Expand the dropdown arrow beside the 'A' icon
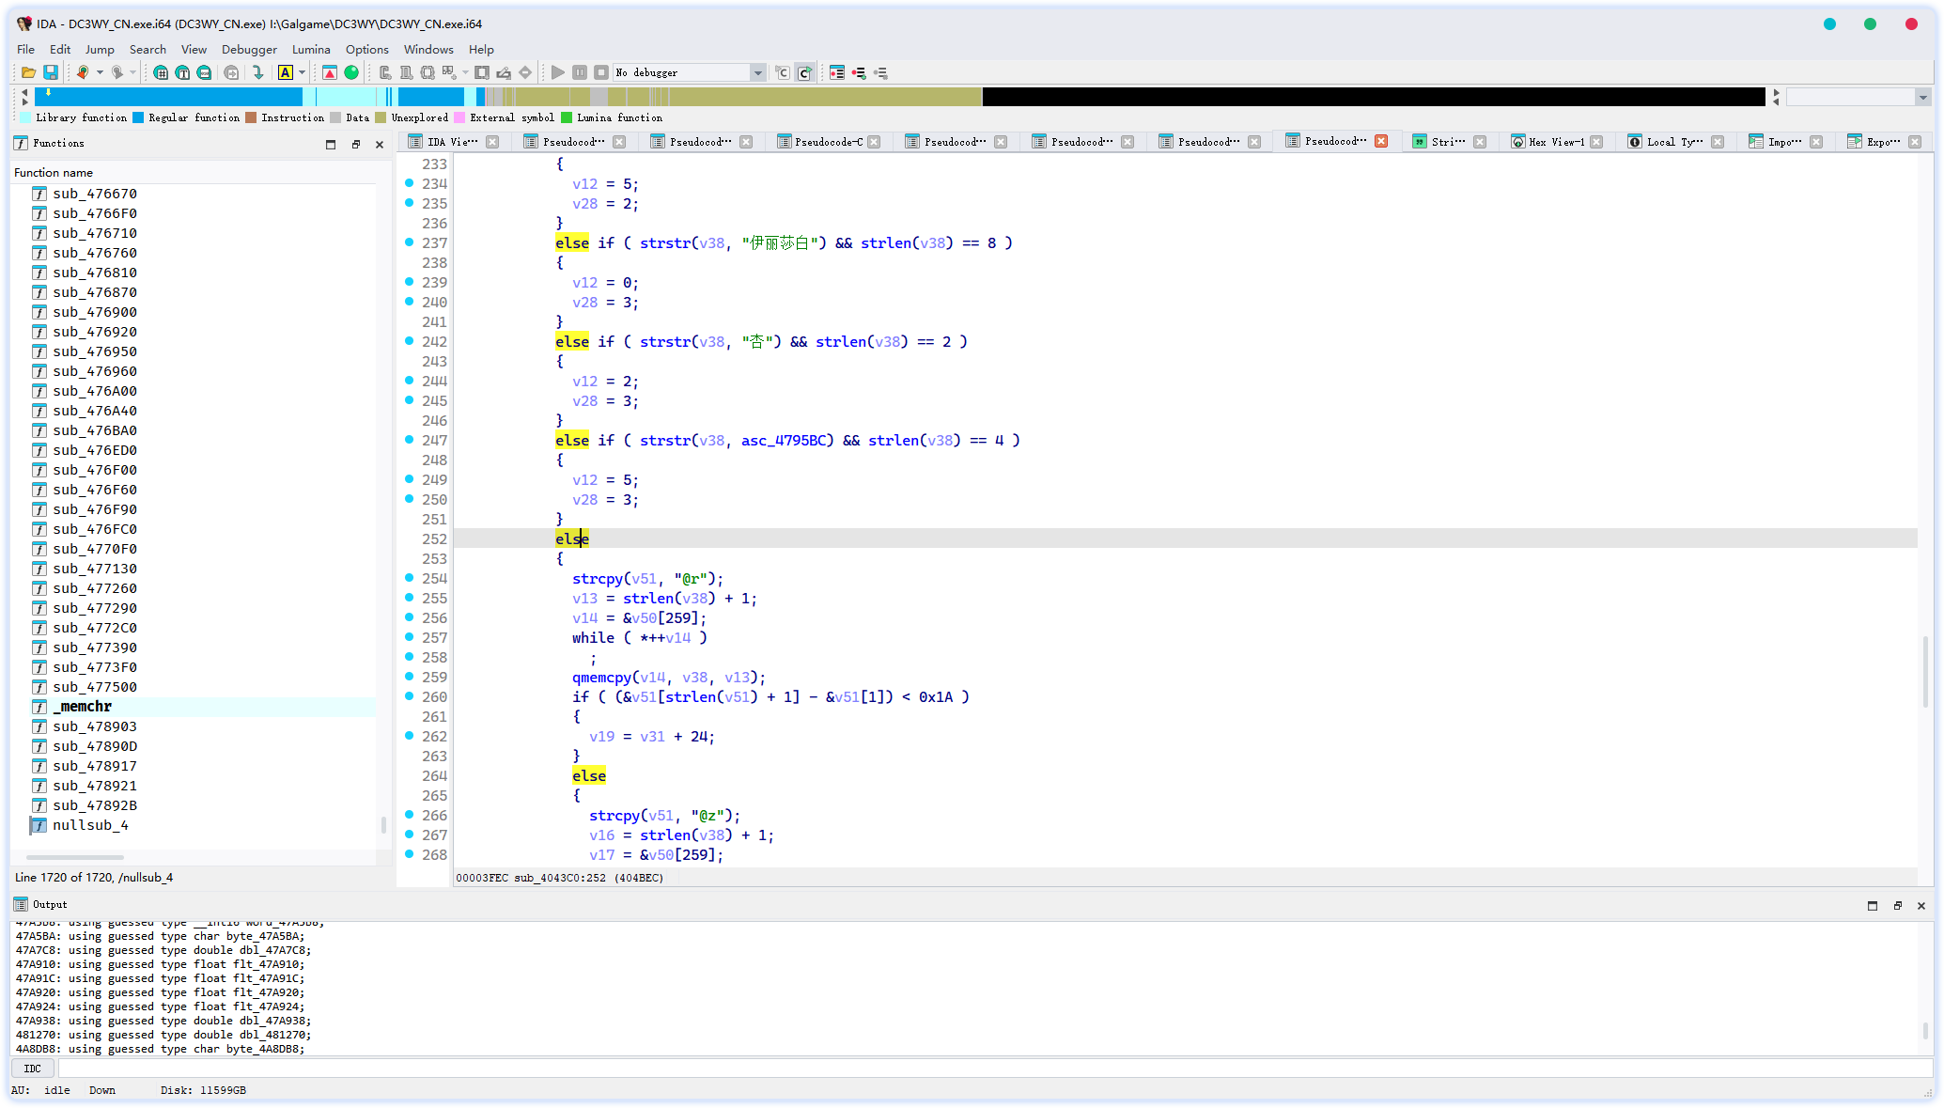This screenshot has width=1944, height=1108. tap(302, 72)
